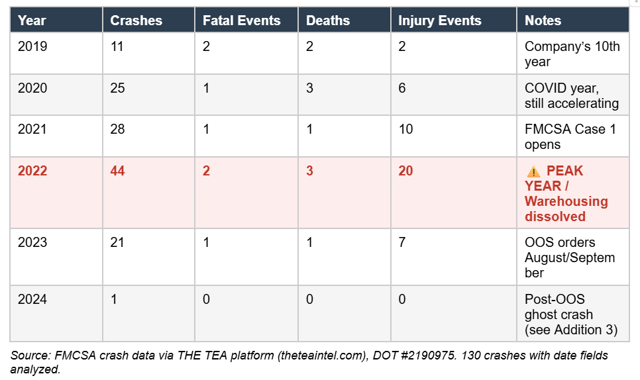Select the "COVID year, still accelerating" note
Screen dimensions: 640x380
571,95
